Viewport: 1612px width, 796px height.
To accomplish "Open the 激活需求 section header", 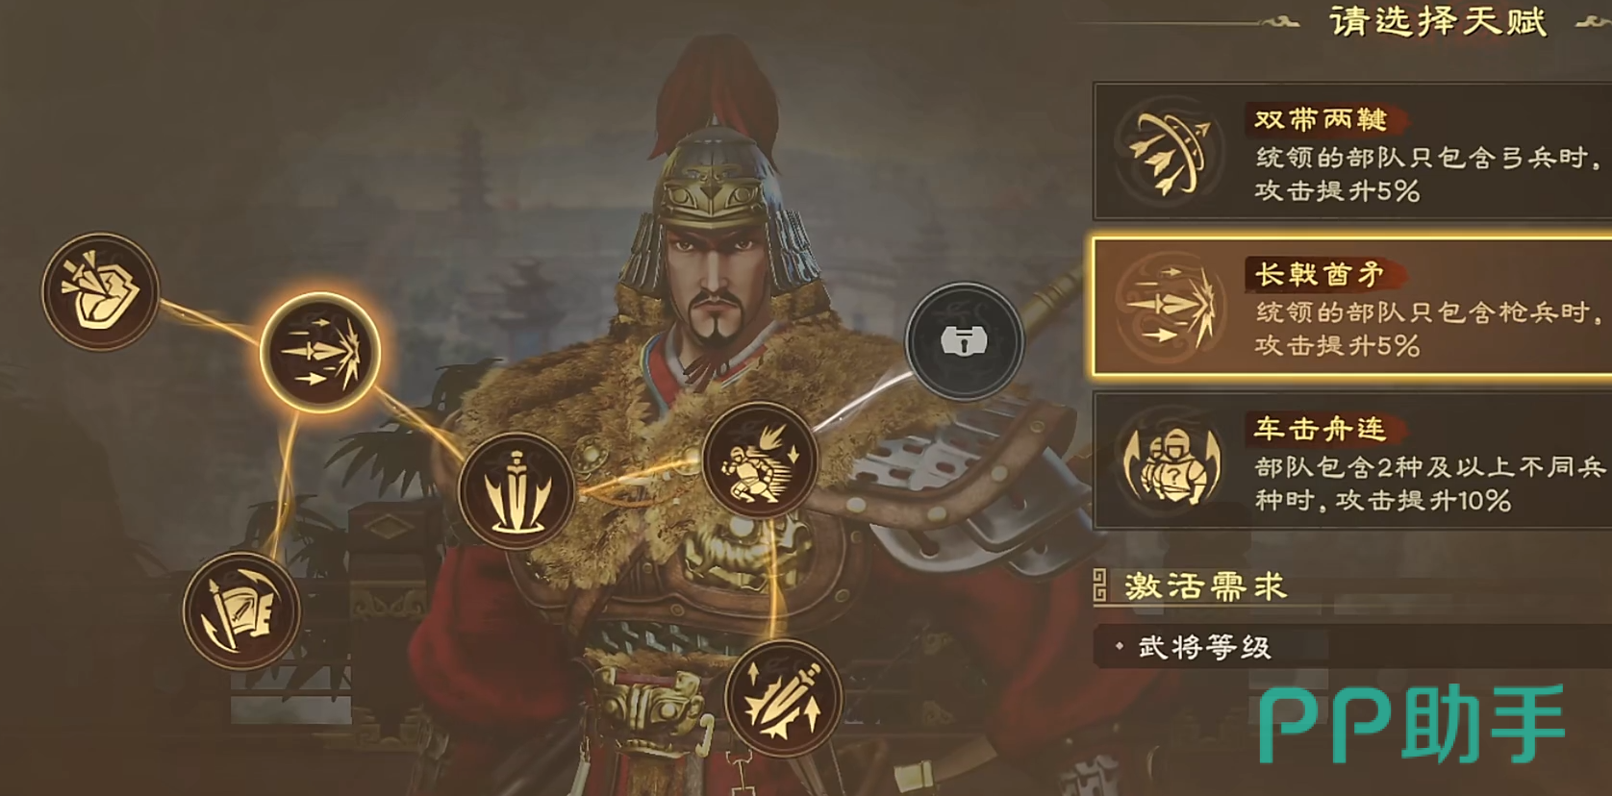I will [x=1204, y=586].
